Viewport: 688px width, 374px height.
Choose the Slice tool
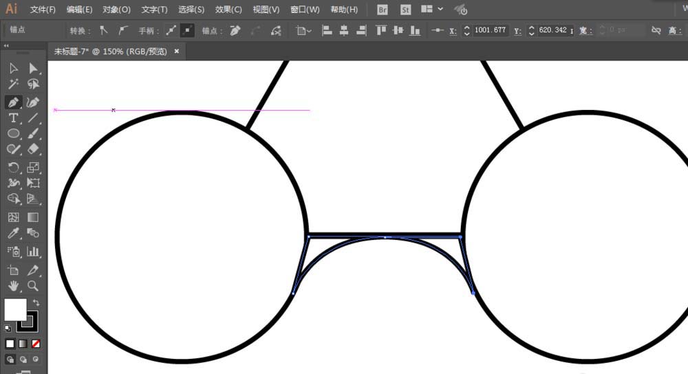(33, 270)
